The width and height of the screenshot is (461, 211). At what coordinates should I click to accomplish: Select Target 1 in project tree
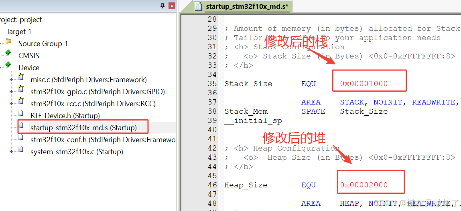[19, 31]
